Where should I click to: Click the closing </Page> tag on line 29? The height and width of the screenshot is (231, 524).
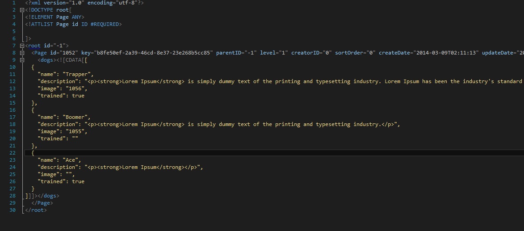pyautogui.click(x=42, y=203)
